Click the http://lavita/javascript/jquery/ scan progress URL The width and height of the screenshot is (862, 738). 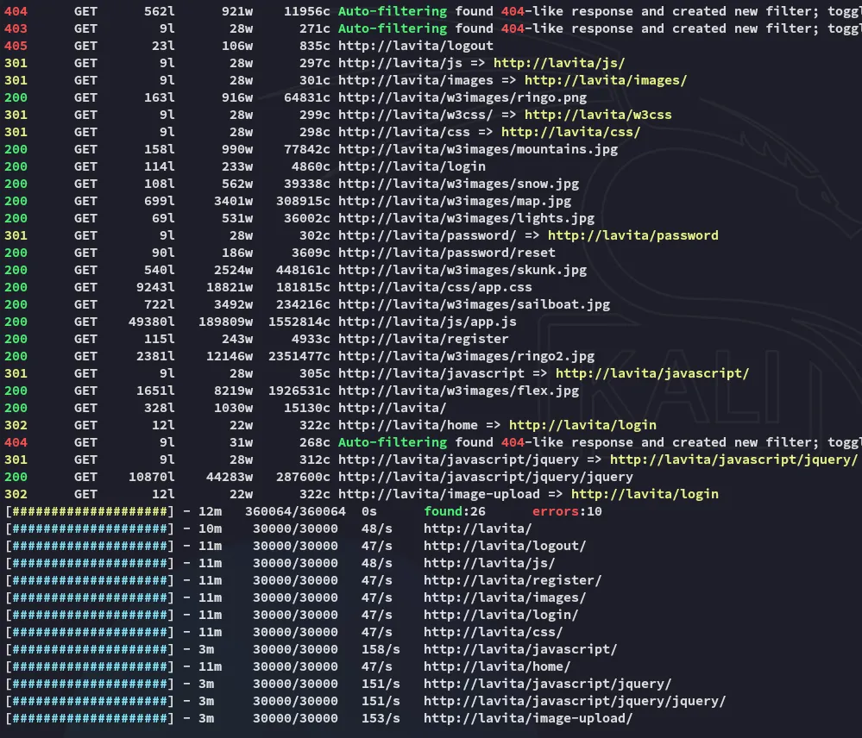coord(548,684)
